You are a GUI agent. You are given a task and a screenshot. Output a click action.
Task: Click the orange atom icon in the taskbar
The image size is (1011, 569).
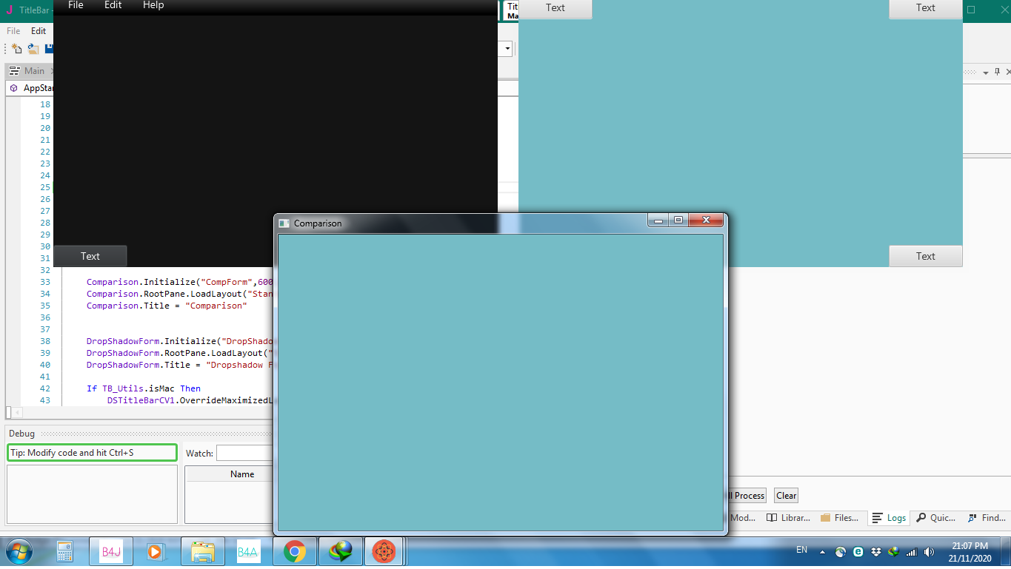[x=384, y=551]
